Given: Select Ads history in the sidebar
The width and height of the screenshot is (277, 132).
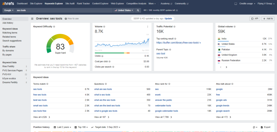Looking at the screenshot, I should coord(8,23).
